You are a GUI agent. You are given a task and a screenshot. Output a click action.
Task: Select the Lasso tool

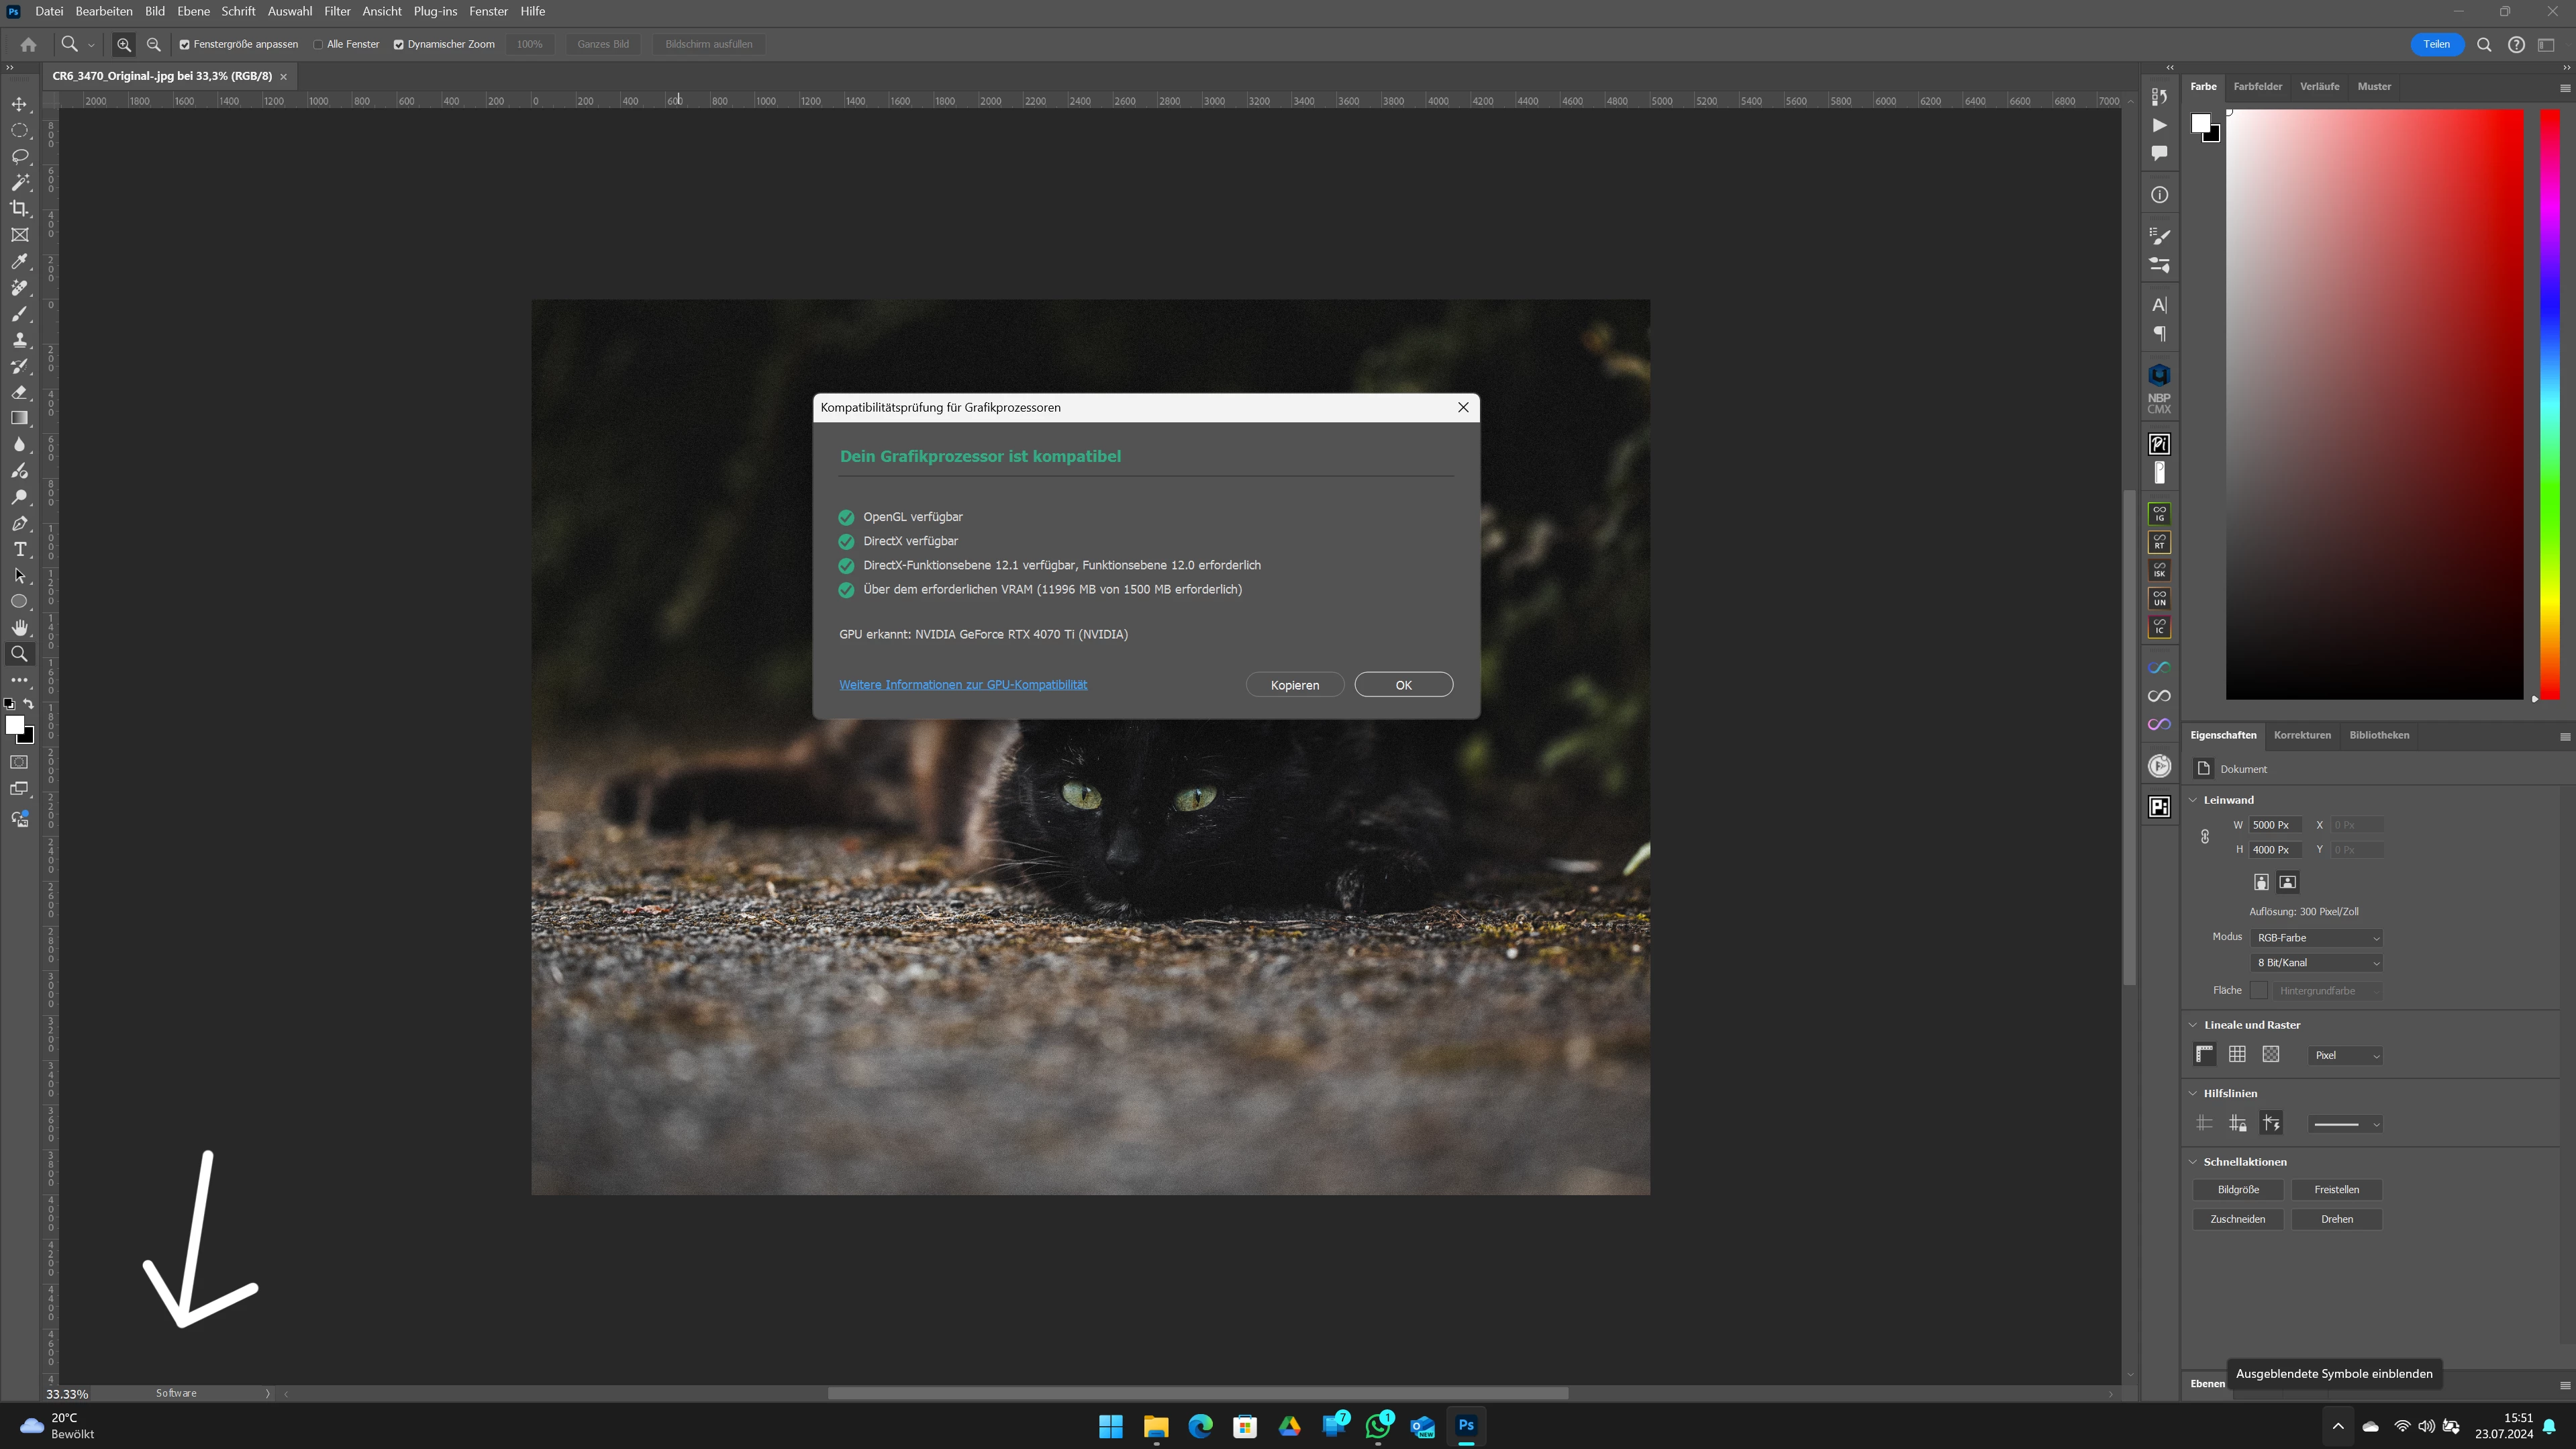19,156
